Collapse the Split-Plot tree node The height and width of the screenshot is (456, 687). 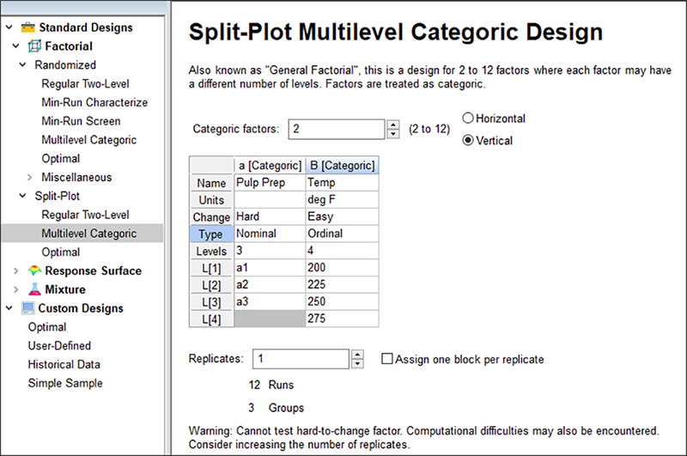pyautogui.click(x=24, y=197)
